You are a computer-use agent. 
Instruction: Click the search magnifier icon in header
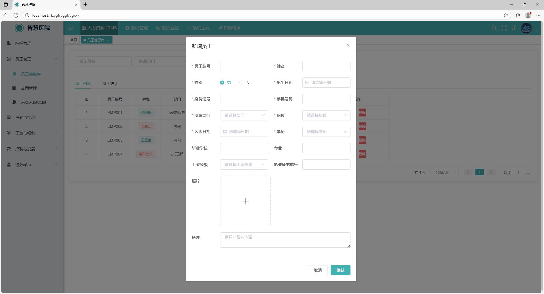click(494, 28)
